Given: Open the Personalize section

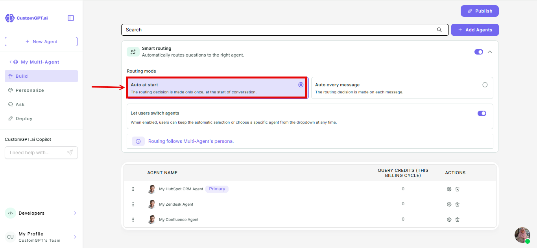Looking at the screenshot, I should tap(41, 90).
